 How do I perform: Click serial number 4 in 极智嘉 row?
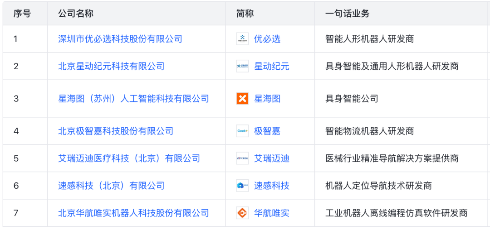(x=16, y=131)
